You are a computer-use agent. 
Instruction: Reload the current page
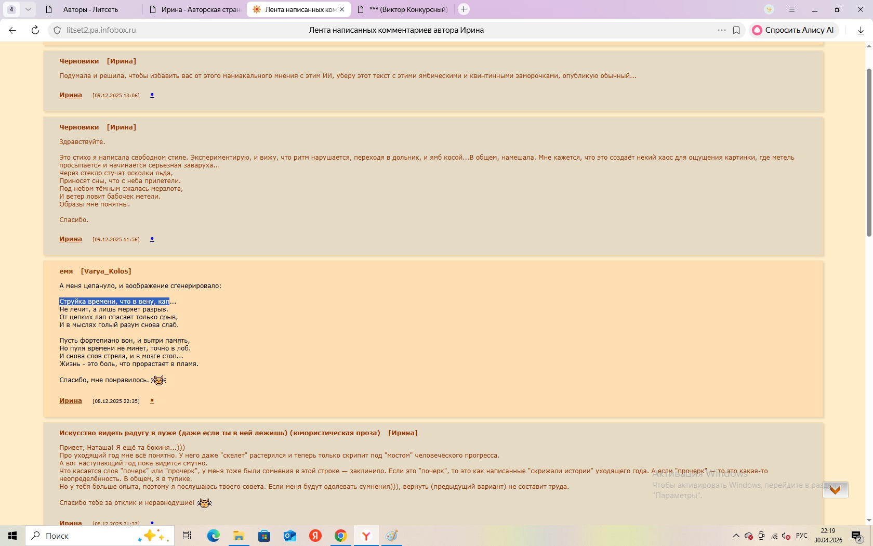[x=35, y=30]
